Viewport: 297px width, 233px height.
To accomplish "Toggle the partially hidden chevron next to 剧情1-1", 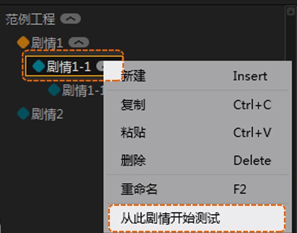I will [100, 66].
